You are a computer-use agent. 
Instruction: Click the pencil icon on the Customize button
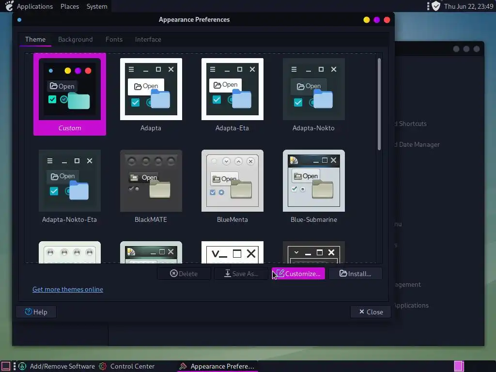point(280,273)
